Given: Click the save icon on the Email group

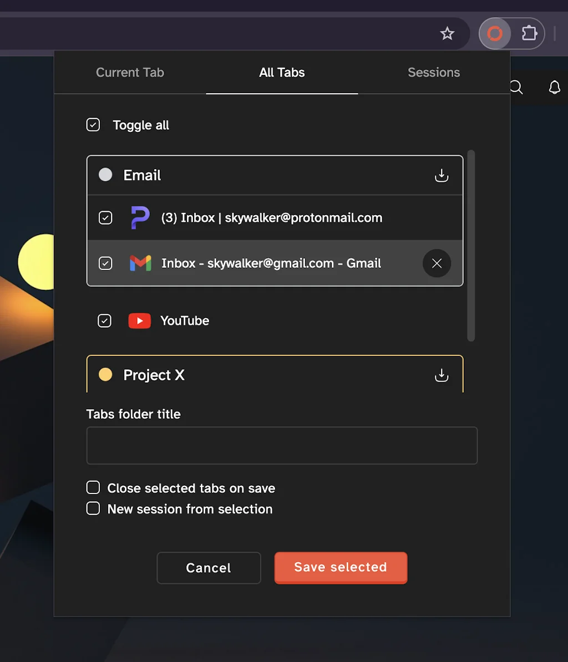Looking at the screenshot, I should coord(442,175).
